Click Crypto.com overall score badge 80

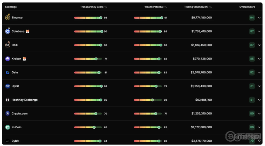click(252, 113)
